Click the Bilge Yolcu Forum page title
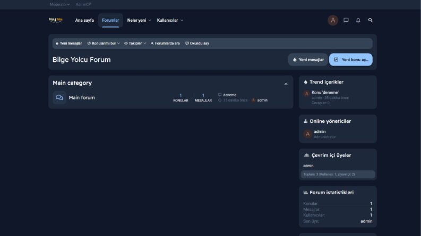The height and width of the screenshot is (236, 421). pyautogui.click(x=82, y=60)
